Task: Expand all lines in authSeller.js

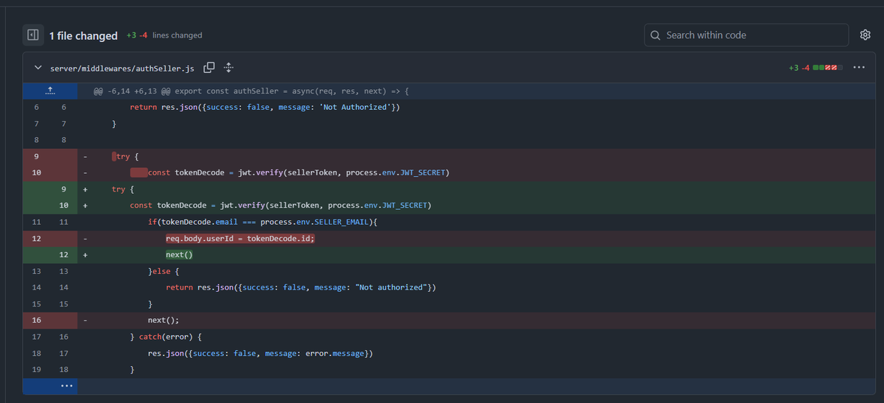Action: click(x=228, y=68)
